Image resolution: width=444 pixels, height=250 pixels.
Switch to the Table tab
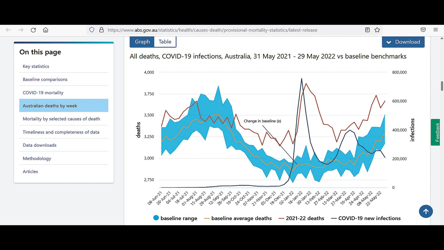(x=165, y=42)
